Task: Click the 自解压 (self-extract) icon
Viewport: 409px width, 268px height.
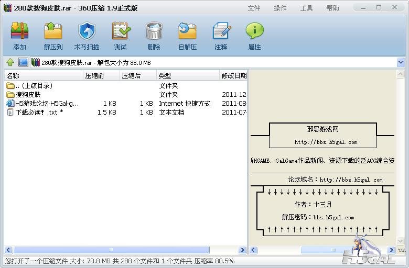Action: point(187,31)
